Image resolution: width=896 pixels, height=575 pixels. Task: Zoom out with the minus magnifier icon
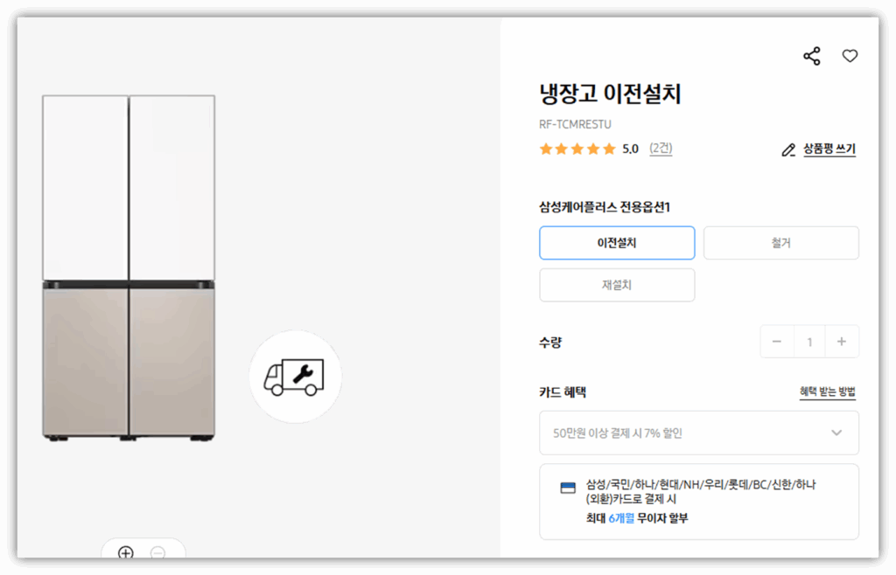coord(157,552)
